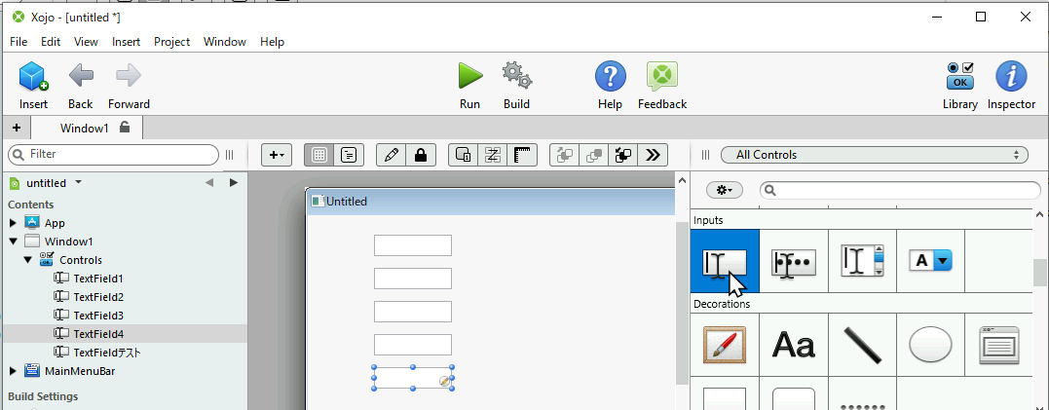Select the TextArea control with scrollbar
The image size is (1049, 410).
(862, 262)
